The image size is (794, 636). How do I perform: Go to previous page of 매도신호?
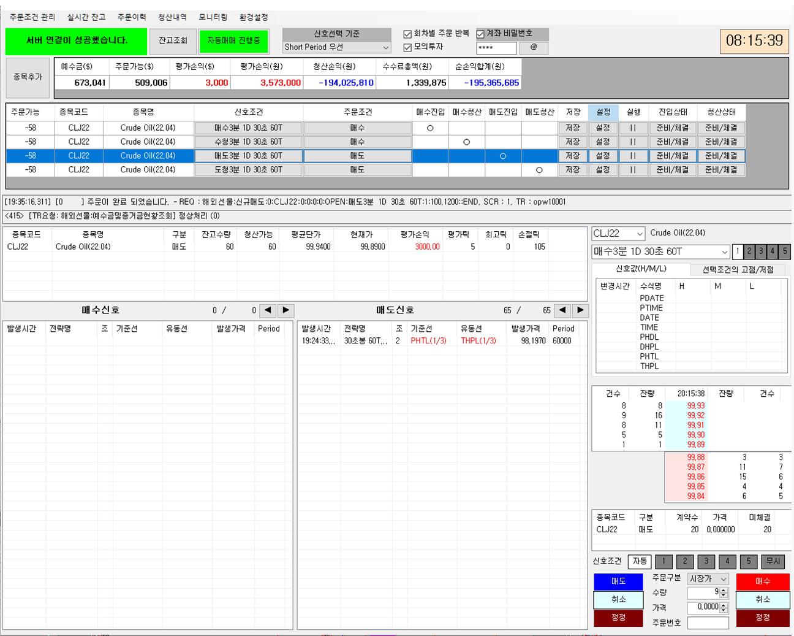tap(562, 310)
